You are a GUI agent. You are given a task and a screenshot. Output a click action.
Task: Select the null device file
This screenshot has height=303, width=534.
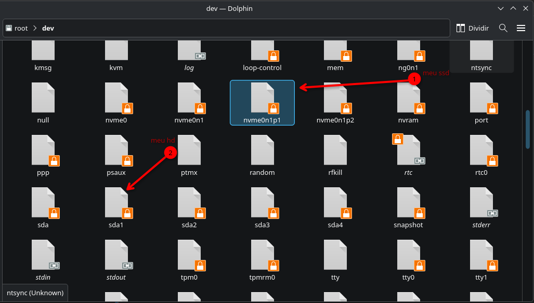[43, 103]
